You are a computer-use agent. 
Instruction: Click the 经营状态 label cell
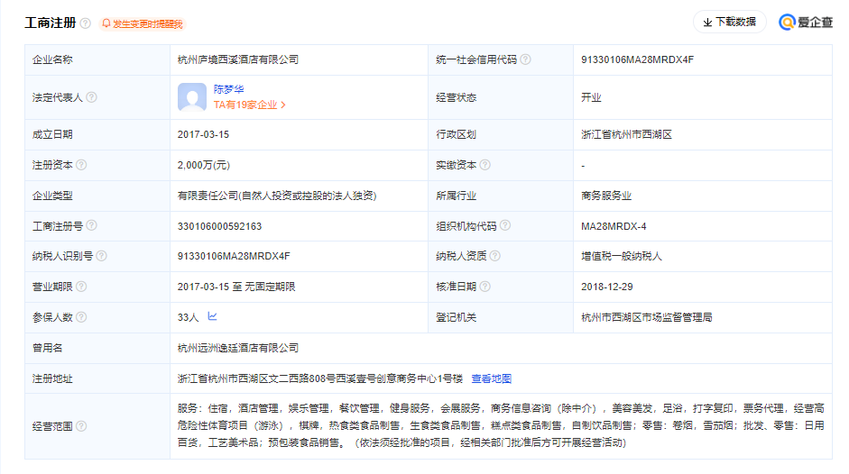coord(501,97)
